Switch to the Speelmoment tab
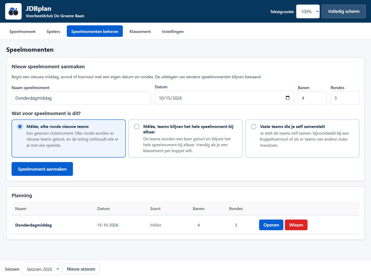This screenshot has height=278, width=371. point(22,31)
